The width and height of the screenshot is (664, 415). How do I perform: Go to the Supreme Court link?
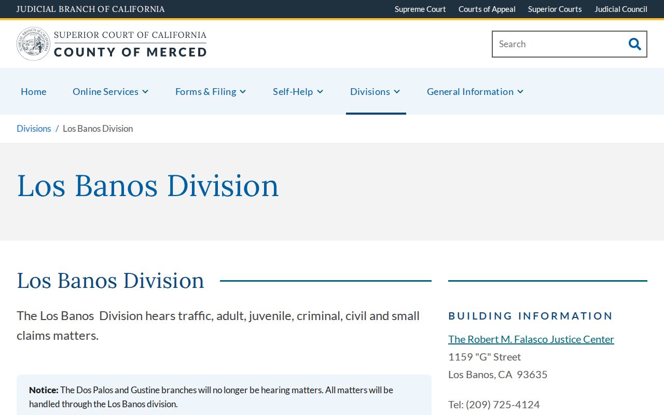[420, 9]
